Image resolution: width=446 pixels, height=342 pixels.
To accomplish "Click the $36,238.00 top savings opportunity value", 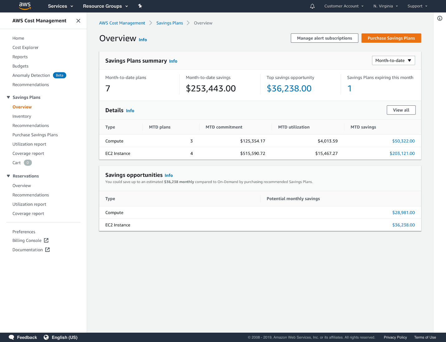I will pyautogui.click(x=289, y=89).
